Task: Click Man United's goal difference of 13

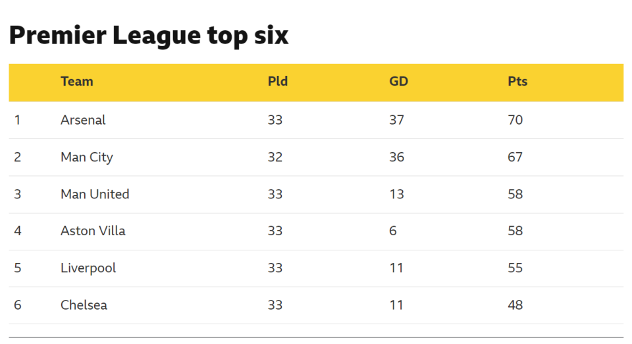Action: tap(397, 194)
